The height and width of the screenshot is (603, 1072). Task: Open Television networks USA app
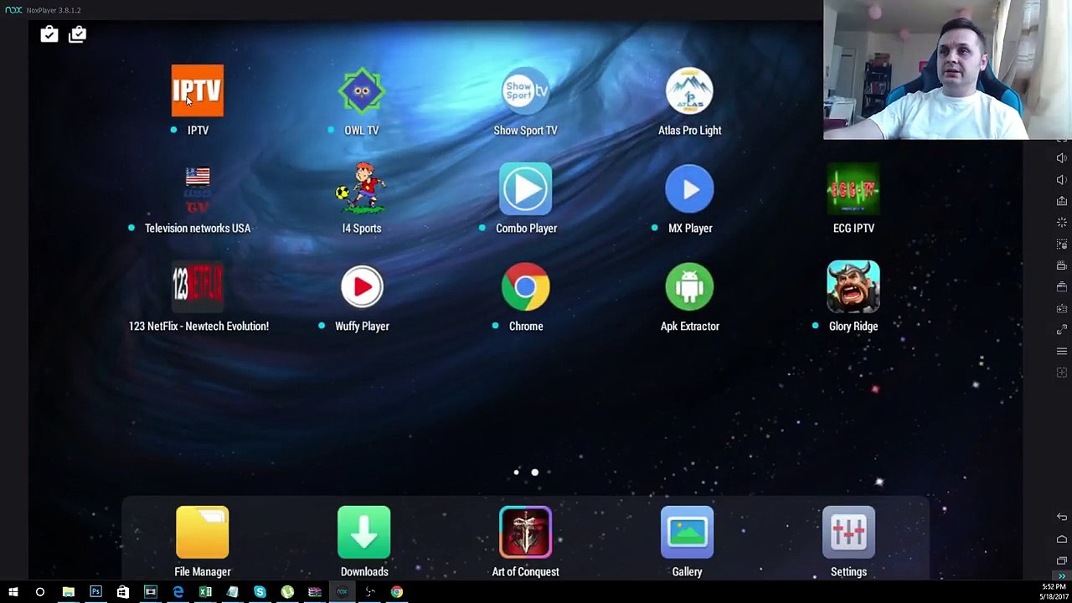pos(198,189)
